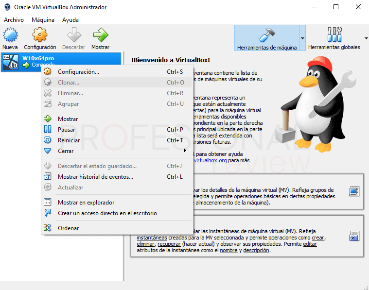The height and width of the screenshot is (290, 369).
Task: Choose Clonar... in the context menu
Action: tap(117, 82)
